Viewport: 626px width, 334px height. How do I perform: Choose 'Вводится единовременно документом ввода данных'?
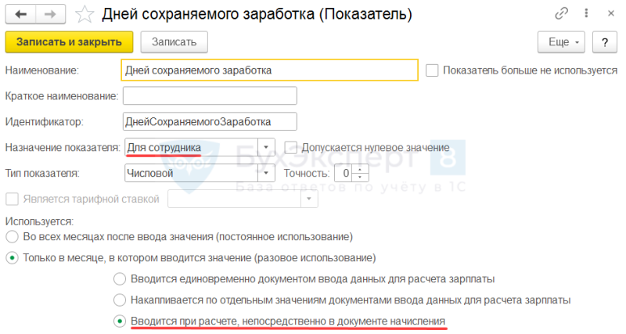[x=120, y=279]
